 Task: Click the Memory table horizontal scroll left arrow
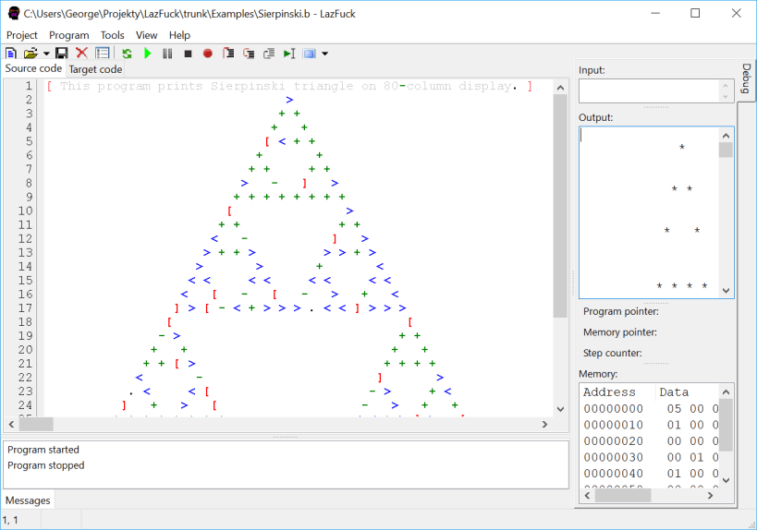tap(588, 495)
